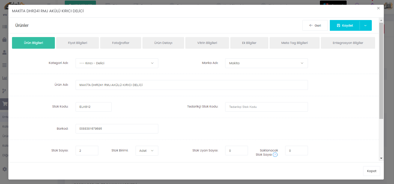Expand the arrow next to Kaydet
The height and width of the screenshot is (184, 394).
coord(365,25)
